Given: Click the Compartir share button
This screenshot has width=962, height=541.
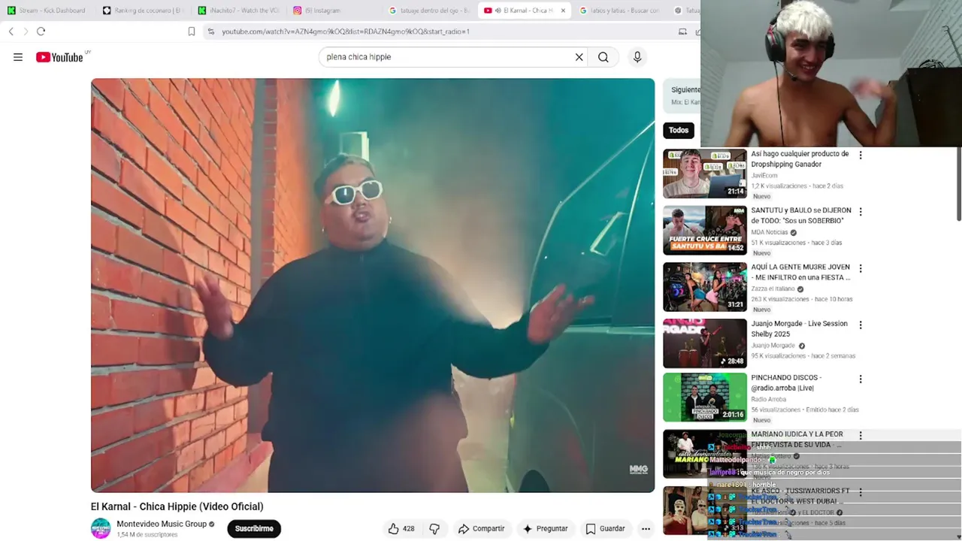Looking at the screenshot, I should 481,529.
